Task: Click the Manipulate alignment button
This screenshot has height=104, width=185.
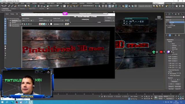Action: point(174,81)
